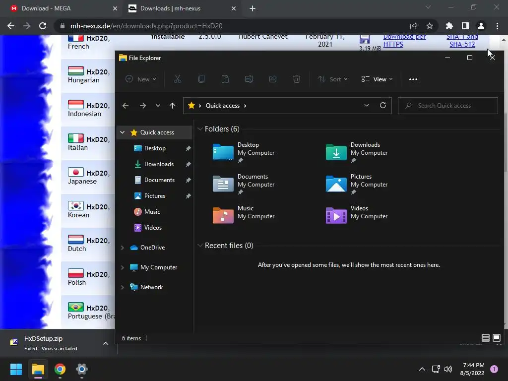Collapse the Folders (6) group
Viewport: 508px width, 381px height.
click(x=200, y=129)
